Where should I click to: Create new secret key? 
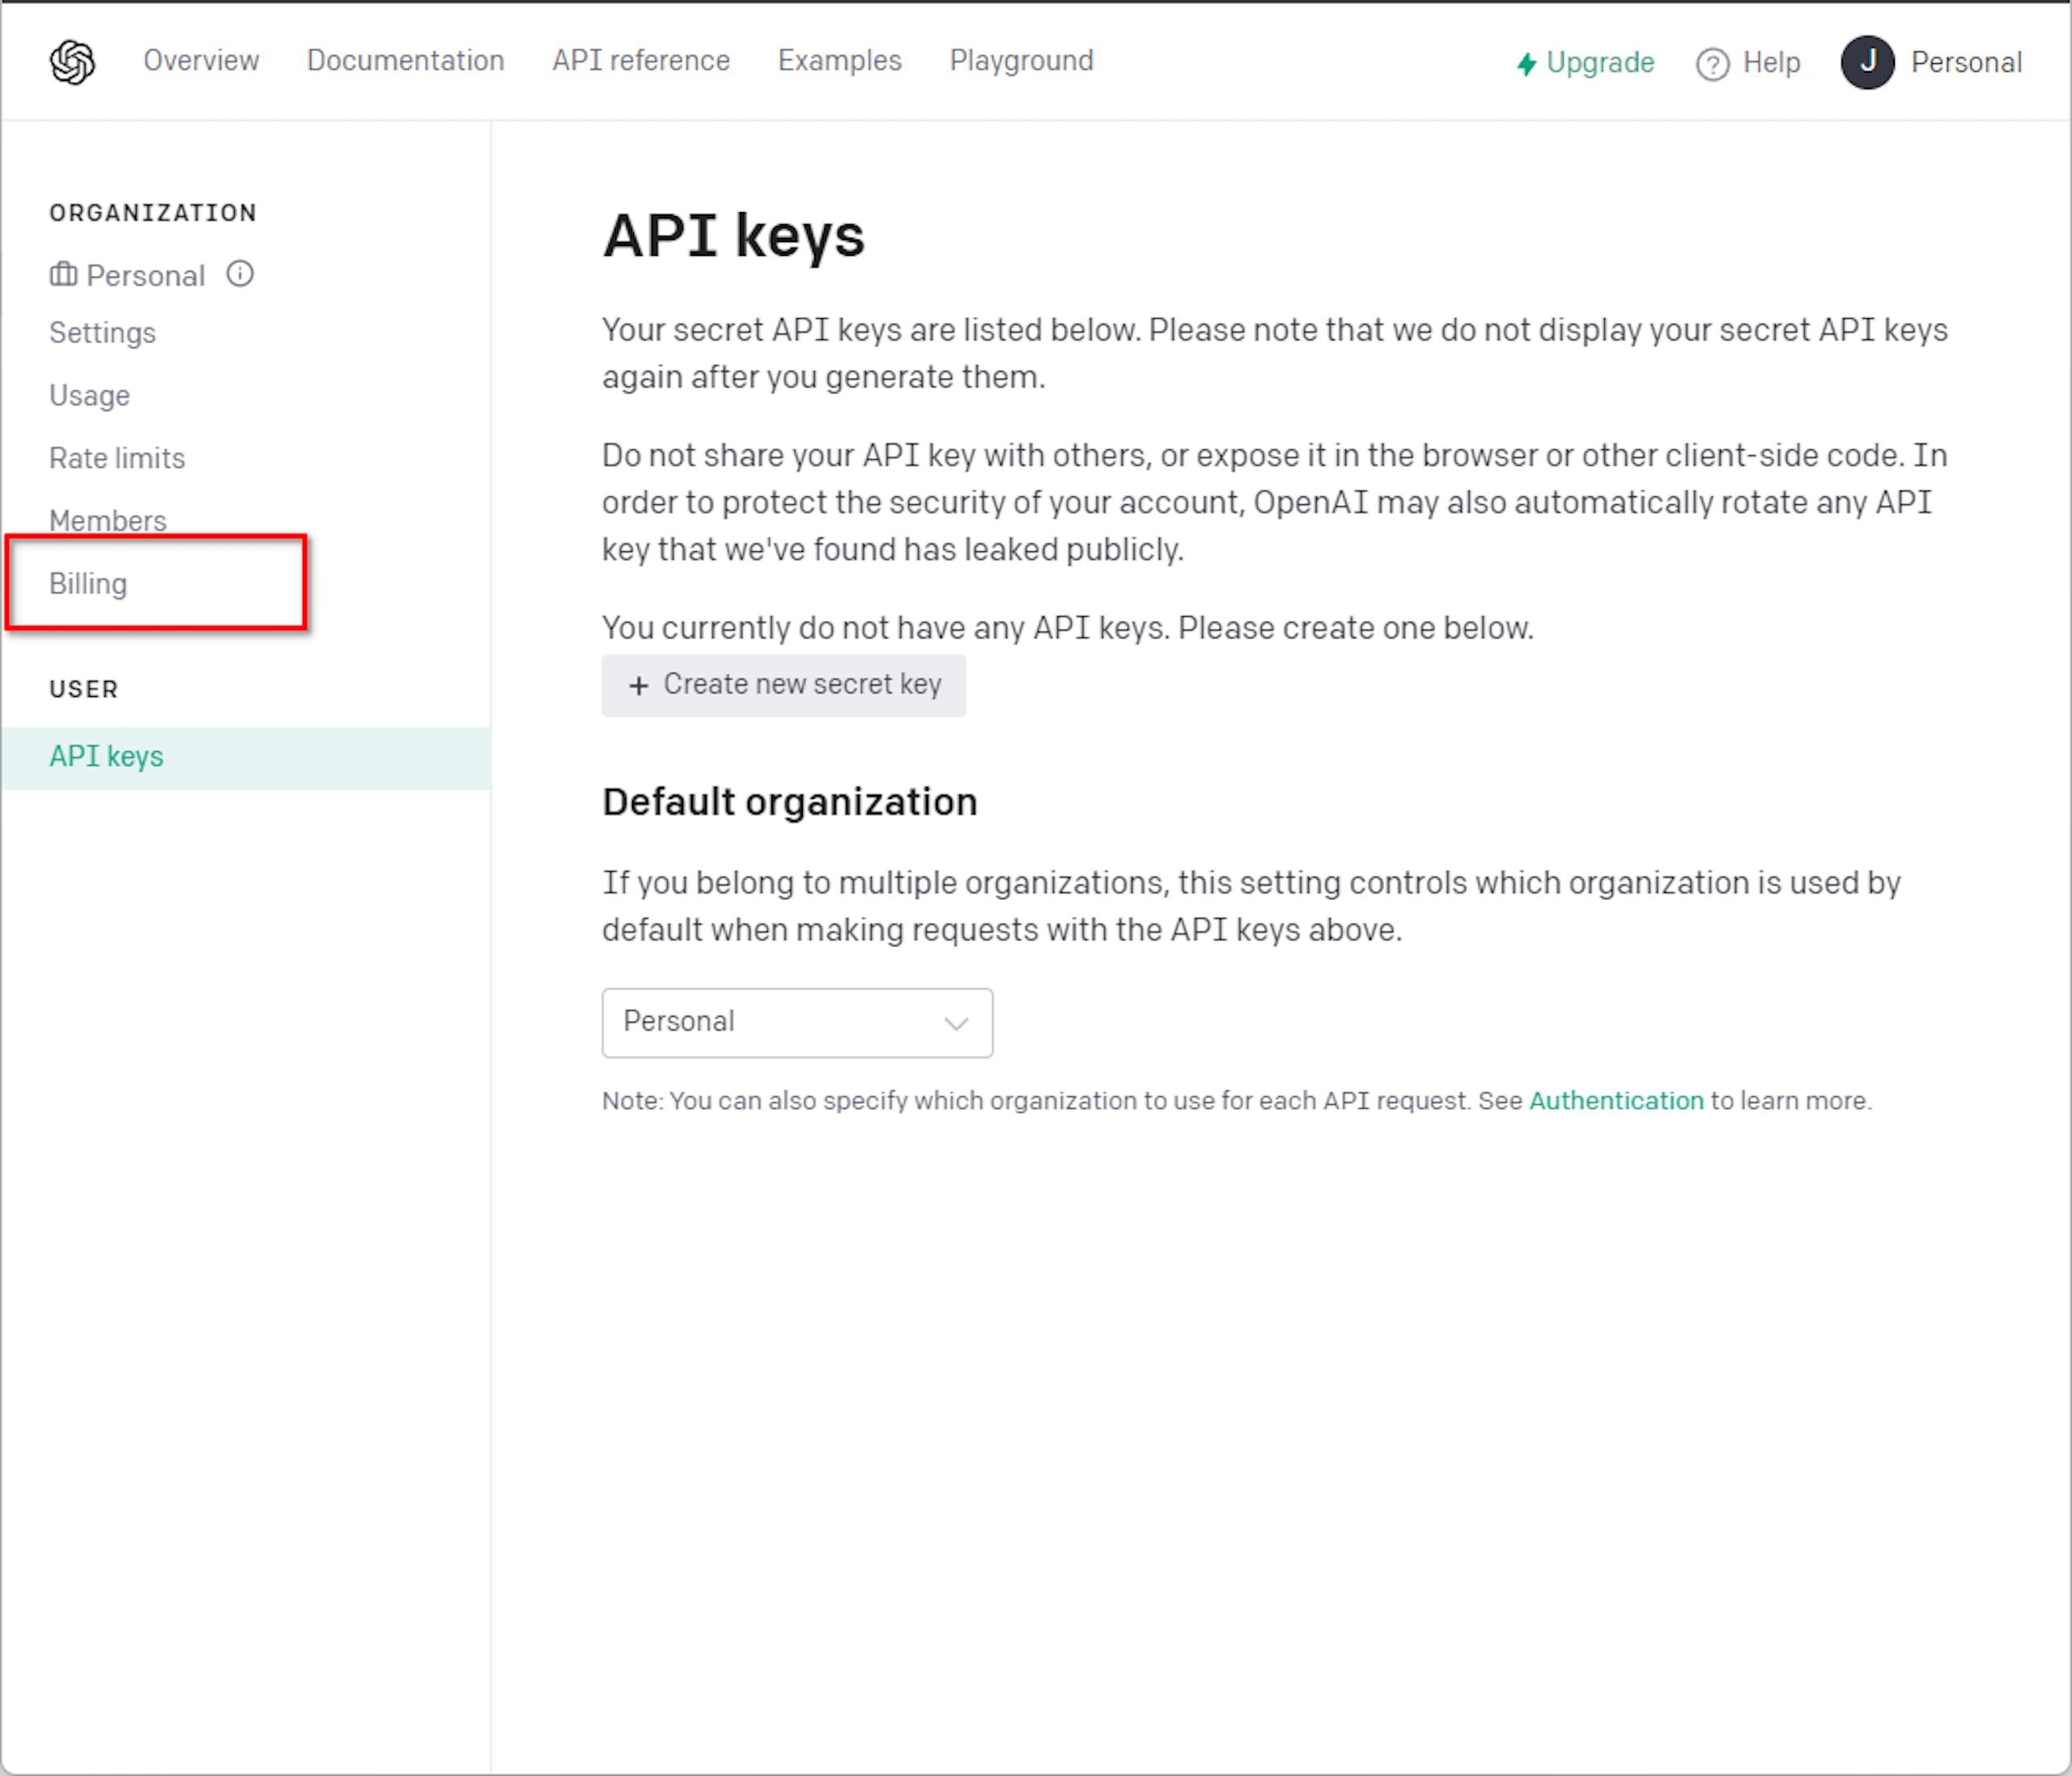(783, 685)
